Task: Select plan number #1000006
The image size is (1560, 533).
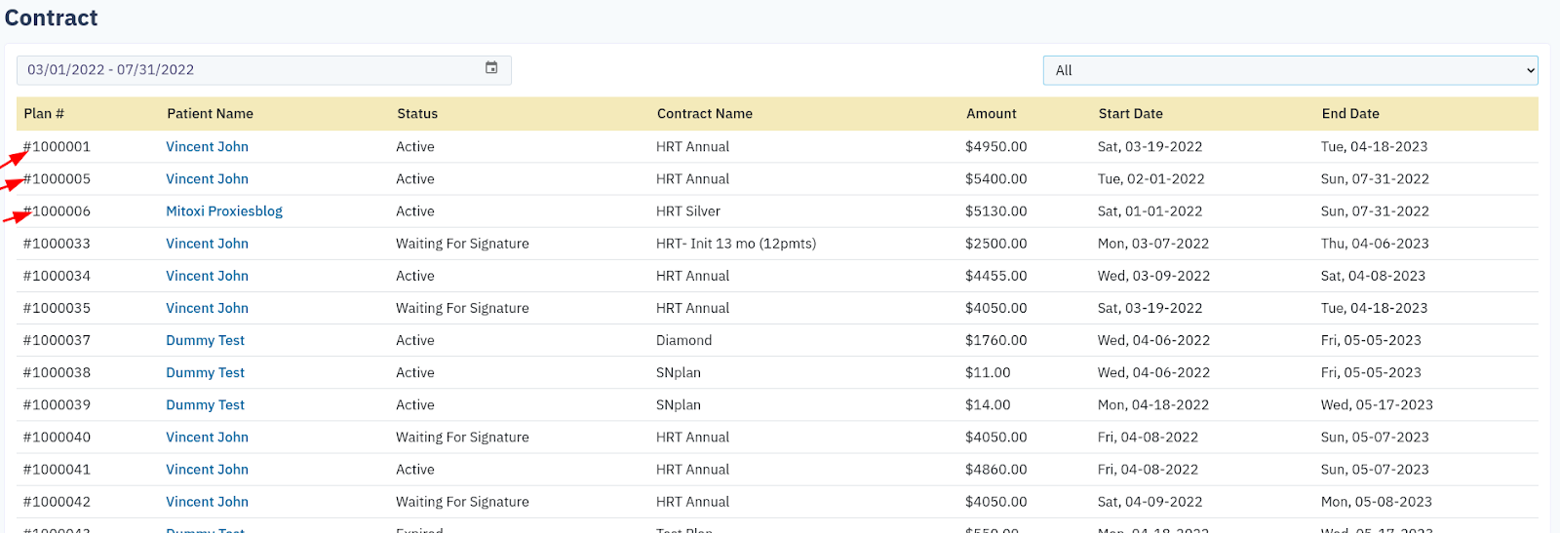Action: pos(58,211)
